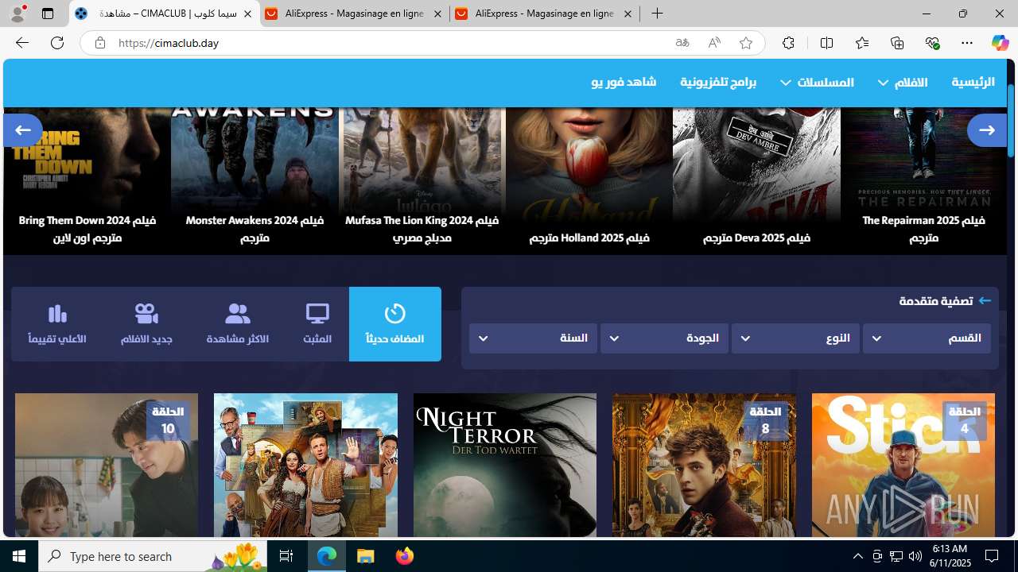The height and width of the screenshot is (572, 1018).
Task: Select المثبت tab
Action: (x=317, y=324)
